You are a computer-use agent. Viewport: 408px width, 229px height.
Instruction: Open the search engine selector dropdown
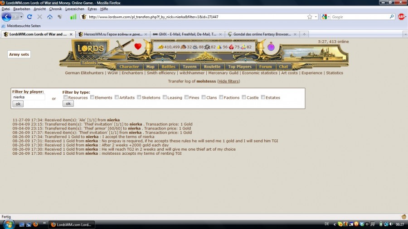click(x=329, y=17)
